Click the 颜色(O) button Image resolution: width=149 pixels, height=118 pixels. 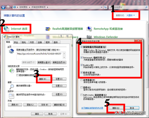pyautogui.click(x=15, y=105)
